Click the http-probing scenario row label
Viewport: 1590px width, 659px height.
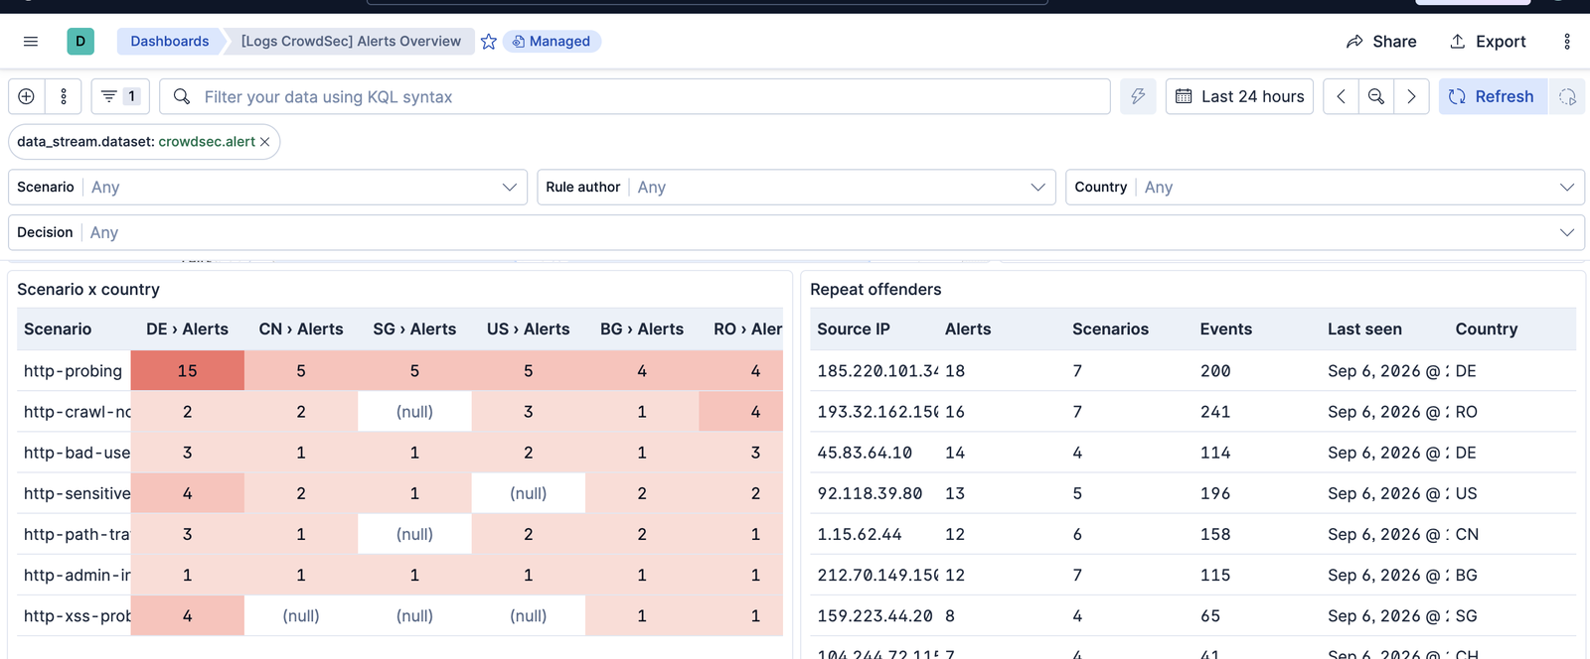tap(73, 371)
